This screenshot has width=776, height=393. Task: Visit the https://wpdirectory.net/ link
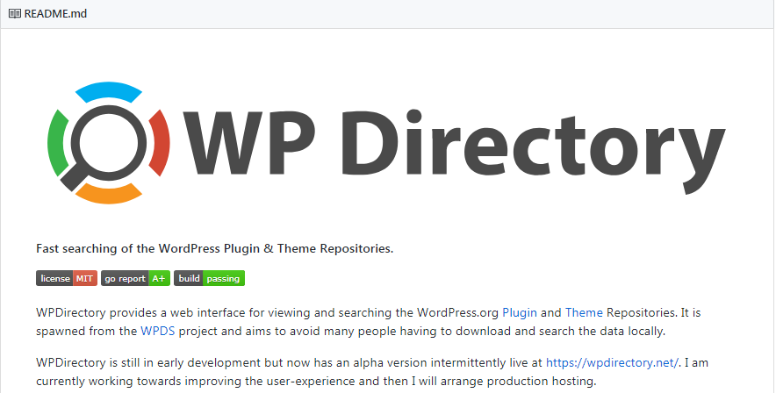(x=612, y=363)
